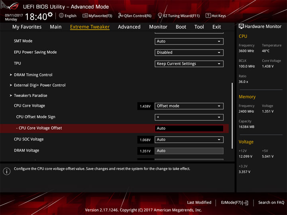Open Qfan Control(F6)
Screen dimensions: 287x215
(135, 16)
